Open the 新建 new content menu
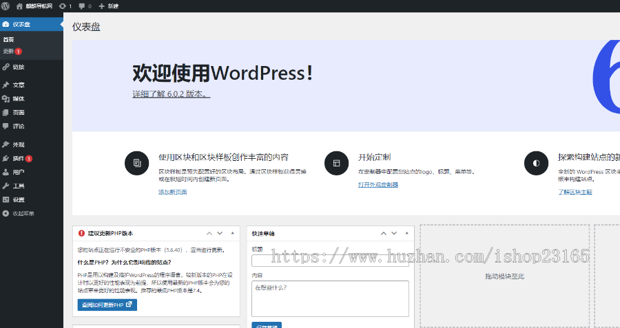The width and height of the screenshot is (620, 328). click(108, 6)
